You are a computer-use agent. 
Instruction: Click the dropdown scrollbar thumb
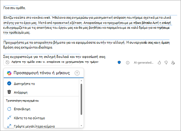click(81, 99)
